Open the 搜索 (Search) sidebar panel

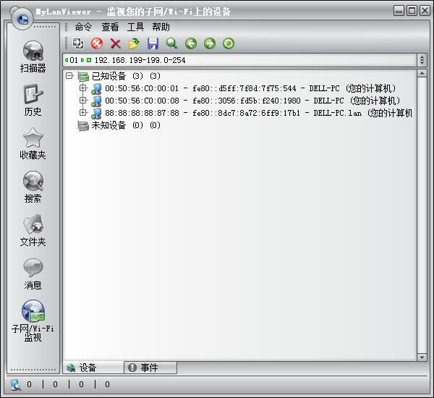pos(33,187)
